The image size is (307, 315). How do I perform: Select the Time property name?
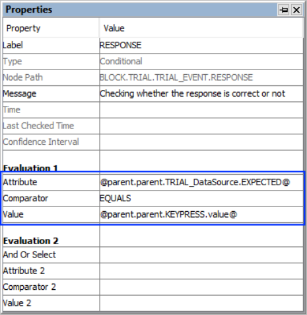point(11,110)
